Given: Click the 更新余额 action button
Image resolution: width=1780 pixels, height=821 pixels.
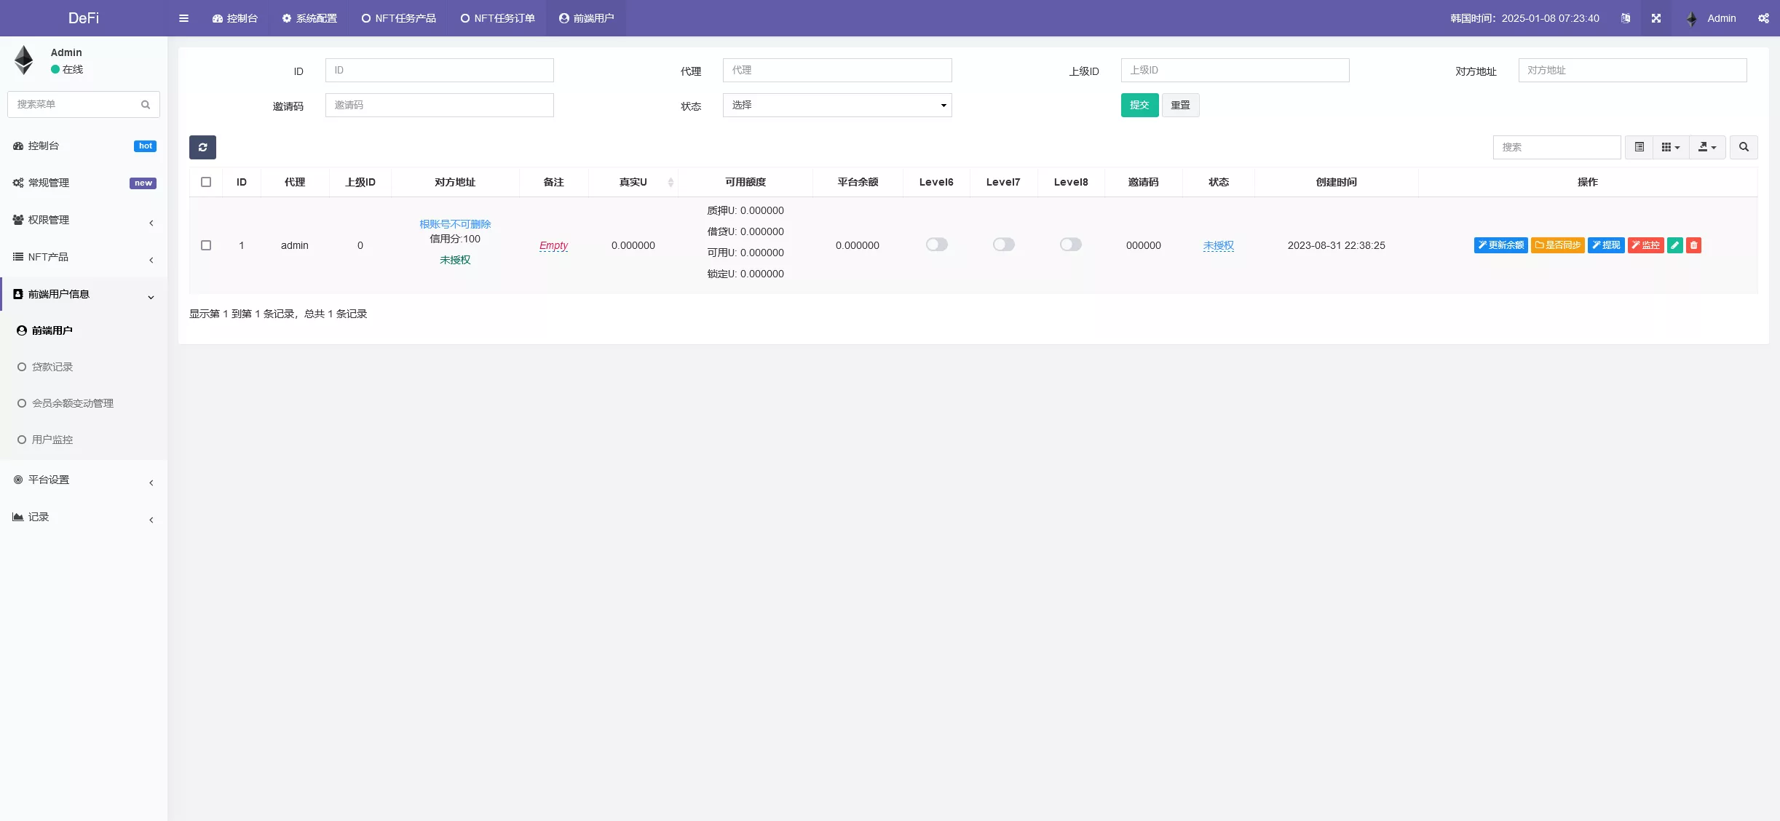Looking at the screenshot, I should tap(1500, 245).
